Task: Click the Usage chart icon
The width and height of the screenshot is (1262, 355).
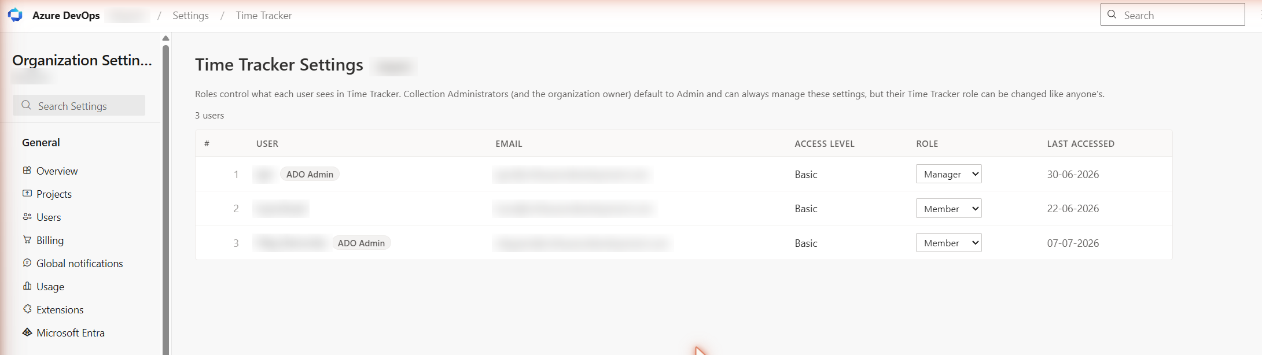Action: tap(27, 286)
